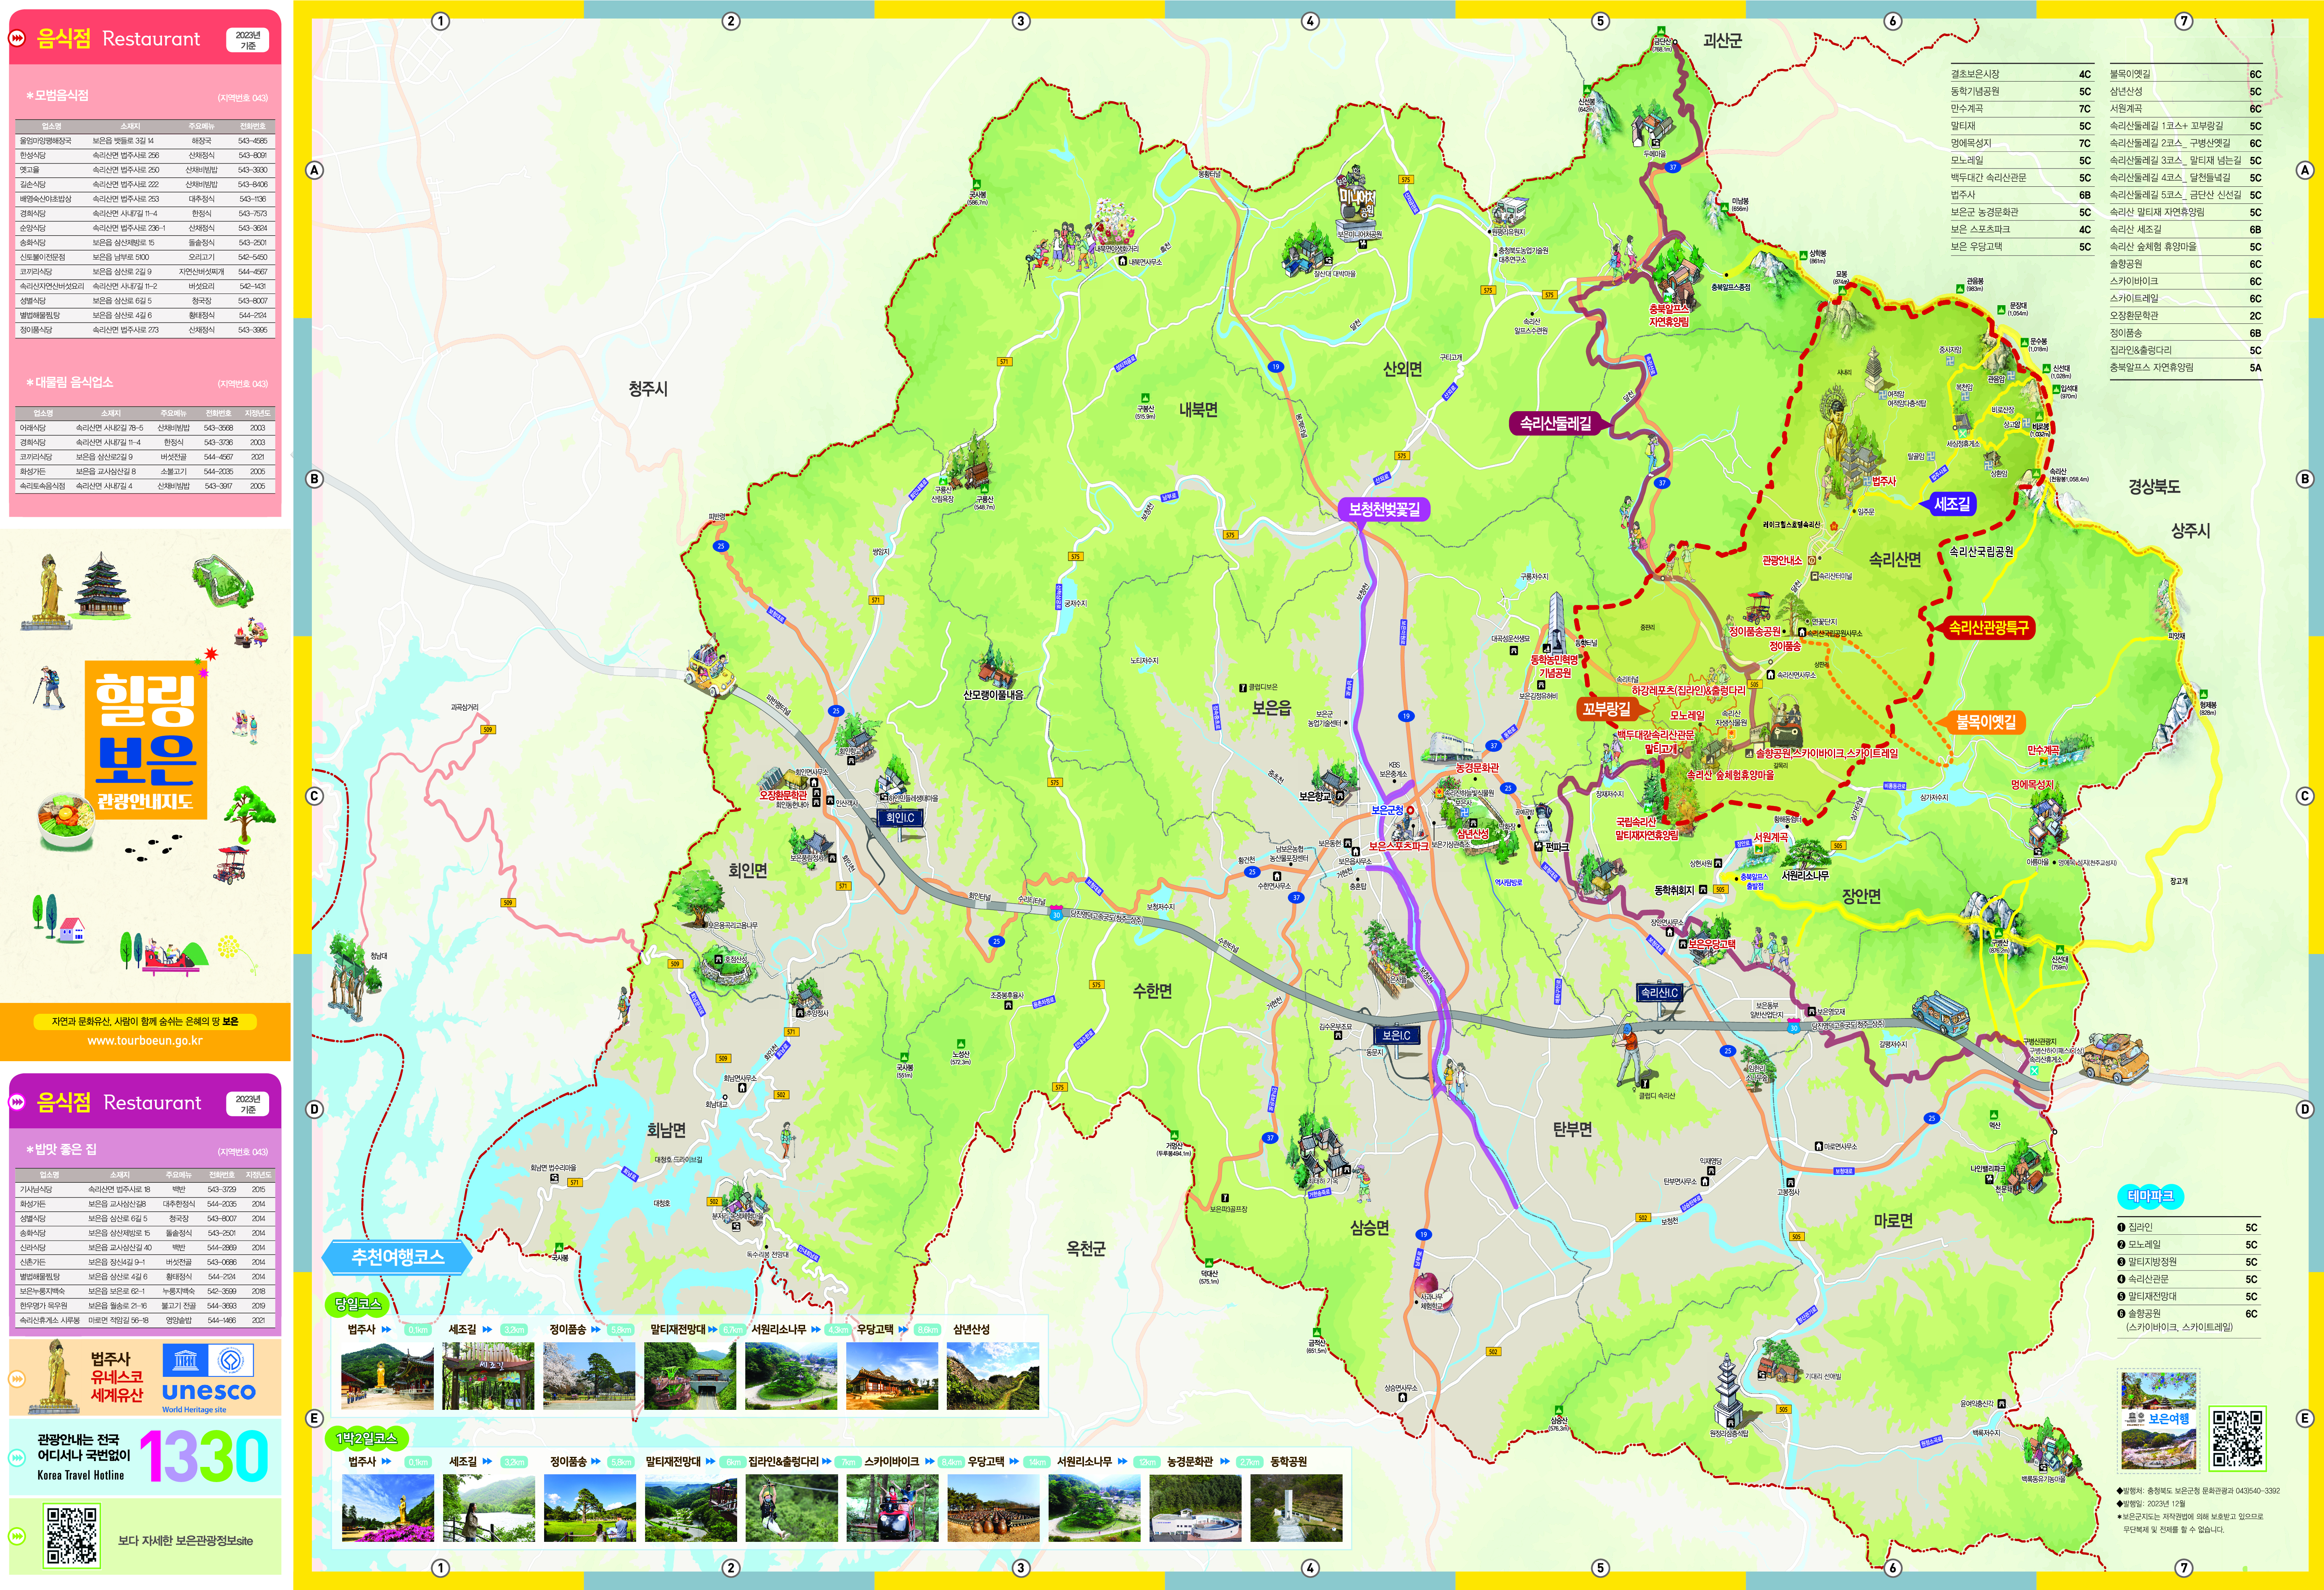Click the orange fast-forward icon beside 법주사 유네스코
This screenshot has height=1590, width=2324.
[x=17, y=1379]
